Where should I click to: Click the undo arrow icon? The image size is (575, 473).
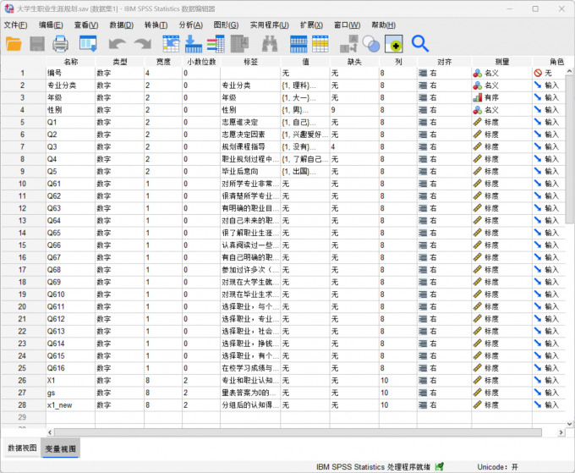click(x=117, y=43)
